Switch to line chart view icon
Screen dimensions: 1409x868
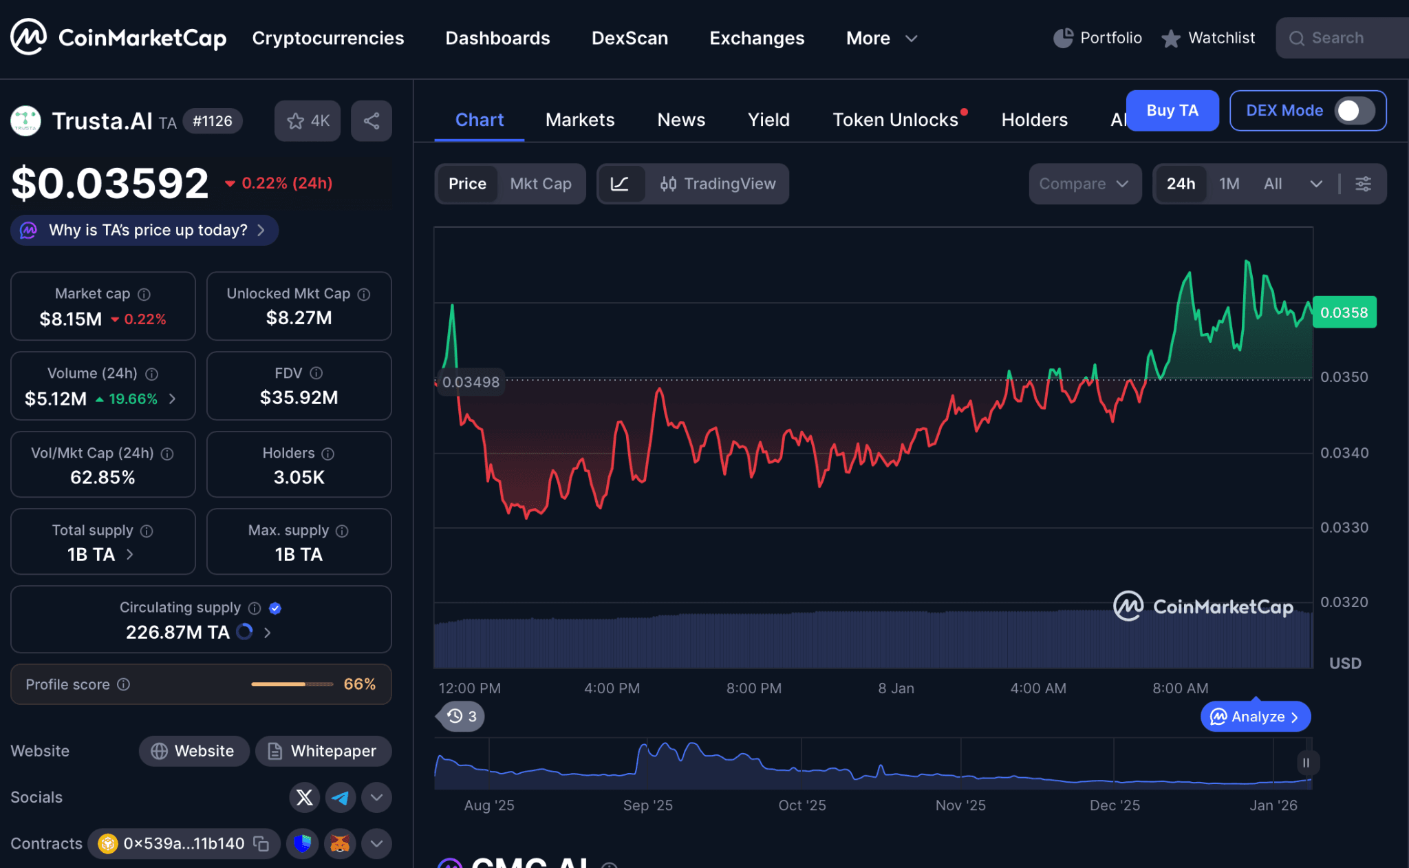click(x=620, y=184)
